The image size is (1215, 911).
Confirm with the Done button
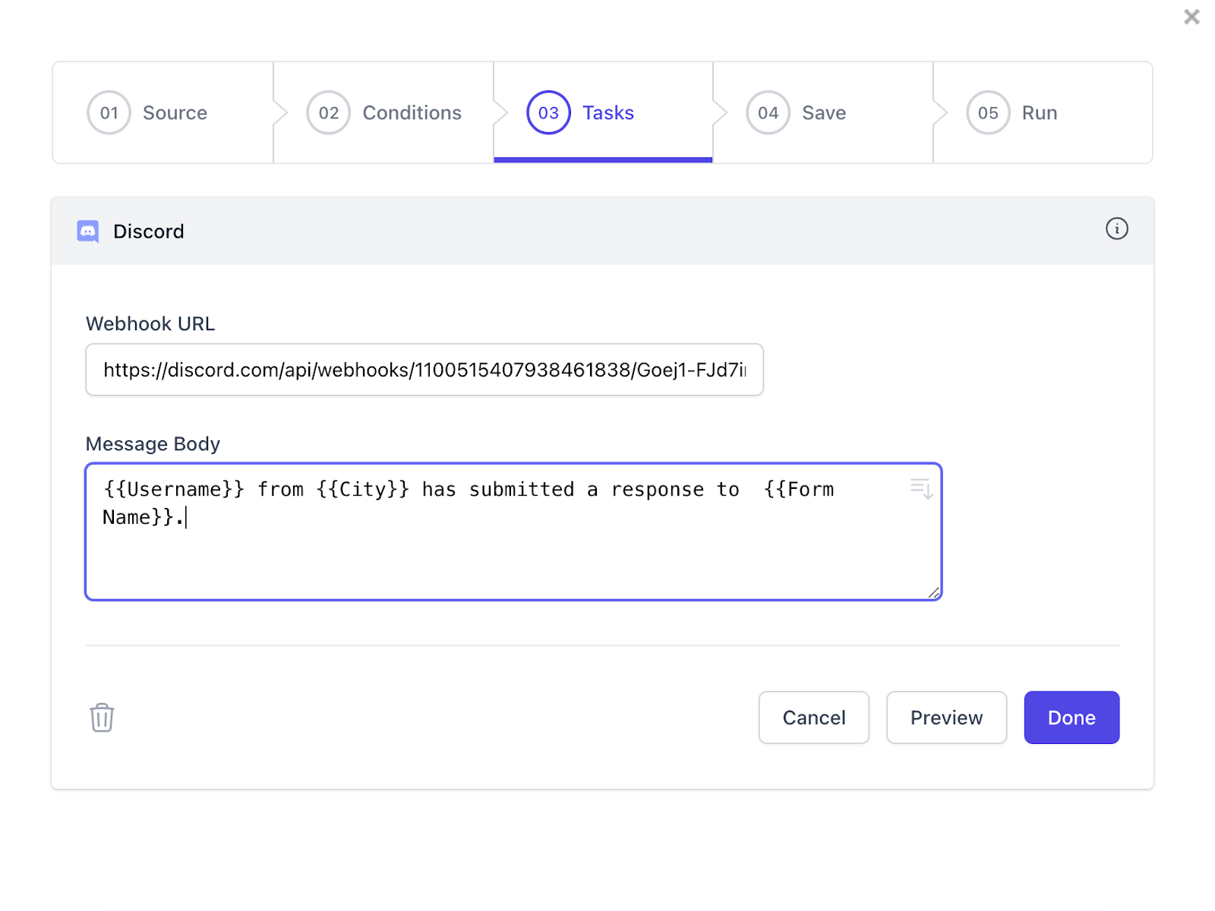click(x=1071, y=717)
